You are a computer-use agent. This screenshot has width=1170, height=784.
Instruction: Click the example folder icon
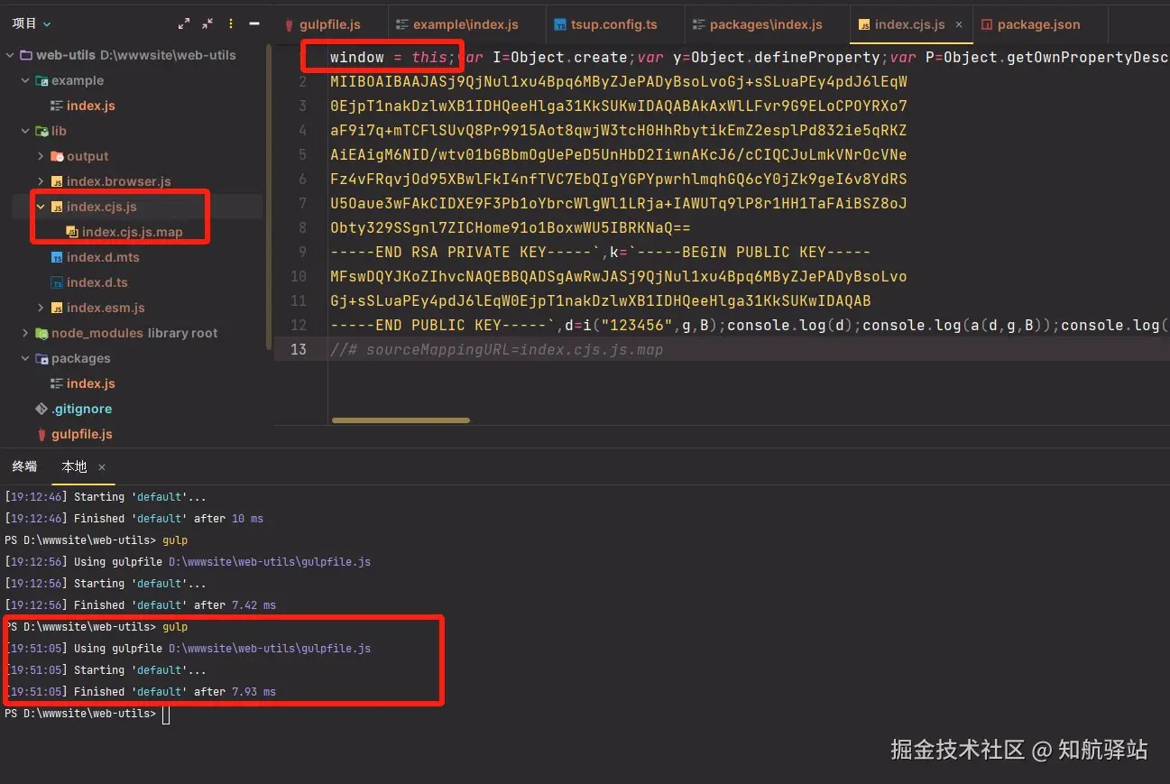pos(41,80)
